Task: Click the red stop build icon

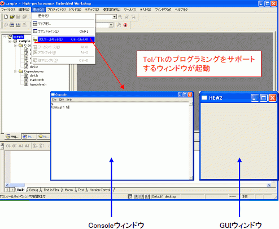Action: point(125,25)
